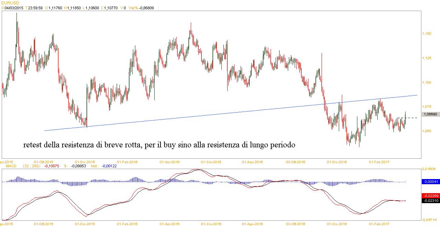The image size is (440, 230).
Task: Click 01-Feb-2016 on the price chart date axis
Action: (x=127, y=162)
